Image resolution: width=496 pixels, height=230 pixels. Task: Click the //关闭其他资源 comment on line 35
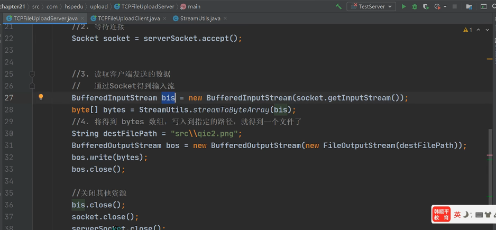tap(99, 193)
